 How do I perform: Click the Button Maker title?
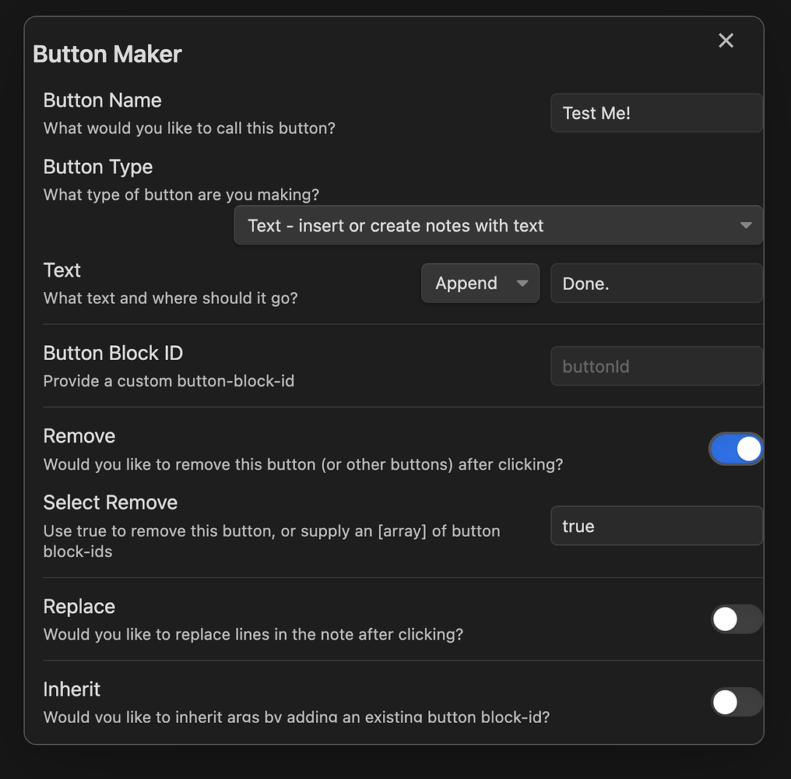click(x=107, y=54)
